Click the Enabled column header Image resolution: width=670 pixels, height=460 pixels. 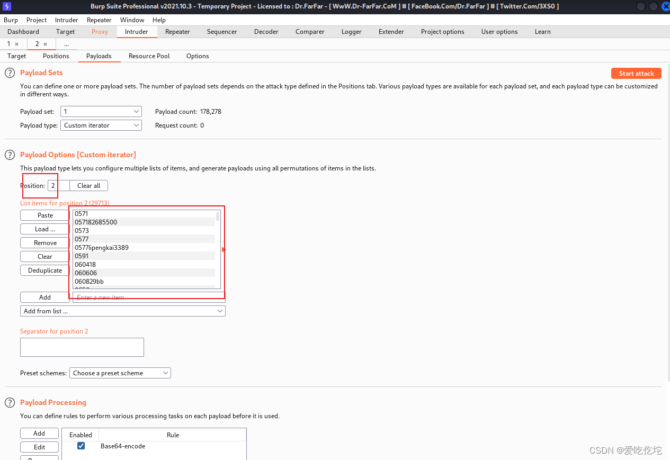(81, 435)
